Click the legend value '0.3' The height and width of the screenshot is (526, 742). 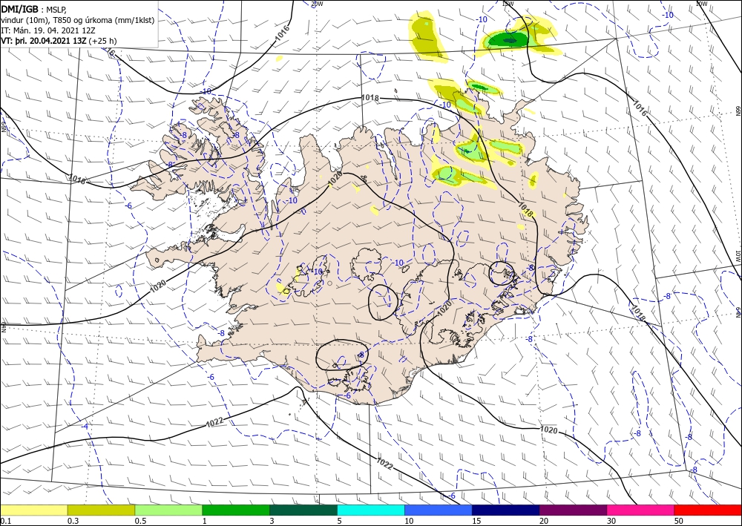[73, 521]
